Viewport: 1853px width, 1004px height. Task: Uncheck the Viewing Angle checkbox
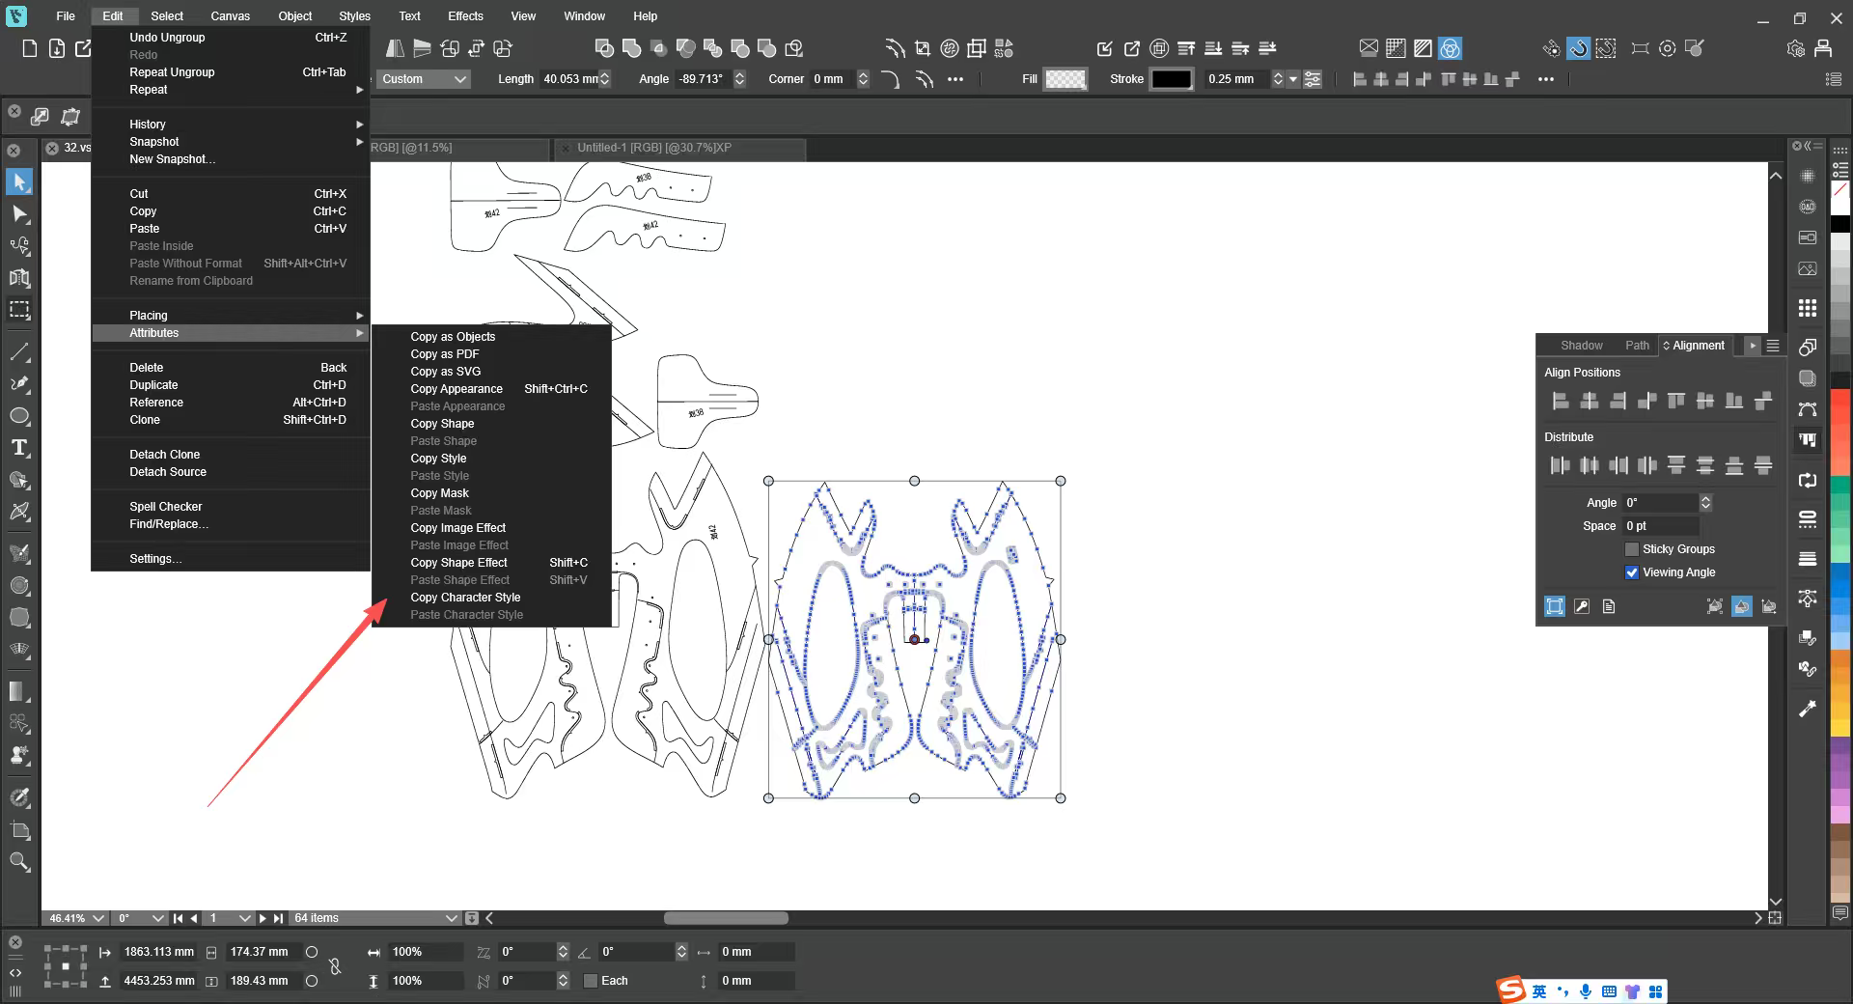click(1632, 572)
